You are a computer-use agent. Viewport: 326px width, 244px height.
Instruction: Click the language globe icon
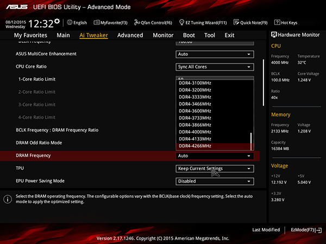(x=70, y=22)
